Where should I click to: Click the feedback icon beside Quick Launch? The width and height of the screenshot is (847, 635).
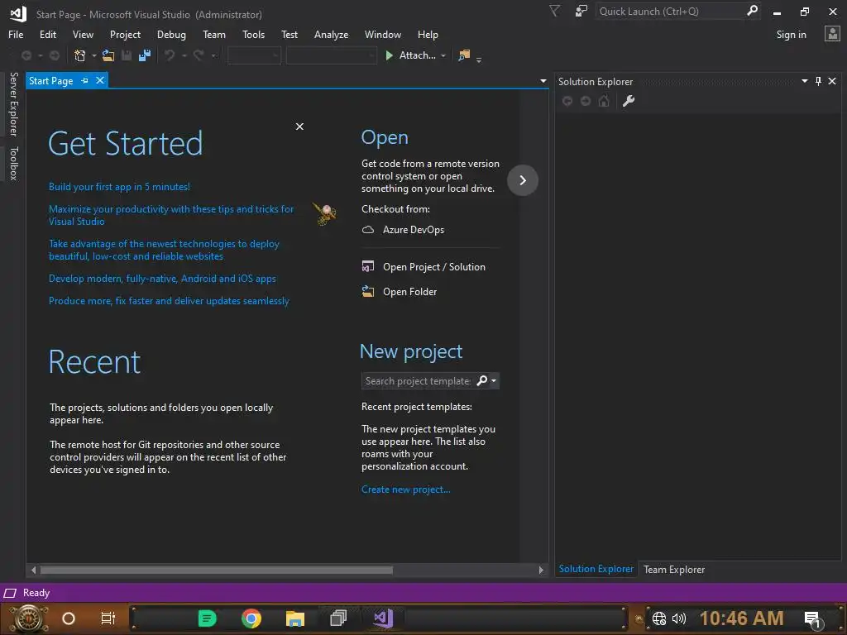581,12
